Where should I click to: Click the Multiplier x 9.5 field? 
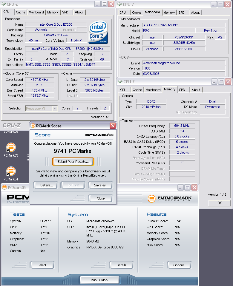[39, 85]
